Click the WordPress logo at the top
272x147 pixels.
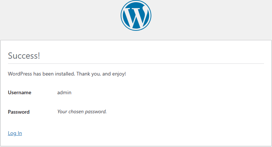pyautogui.click(x=136, y=15)
